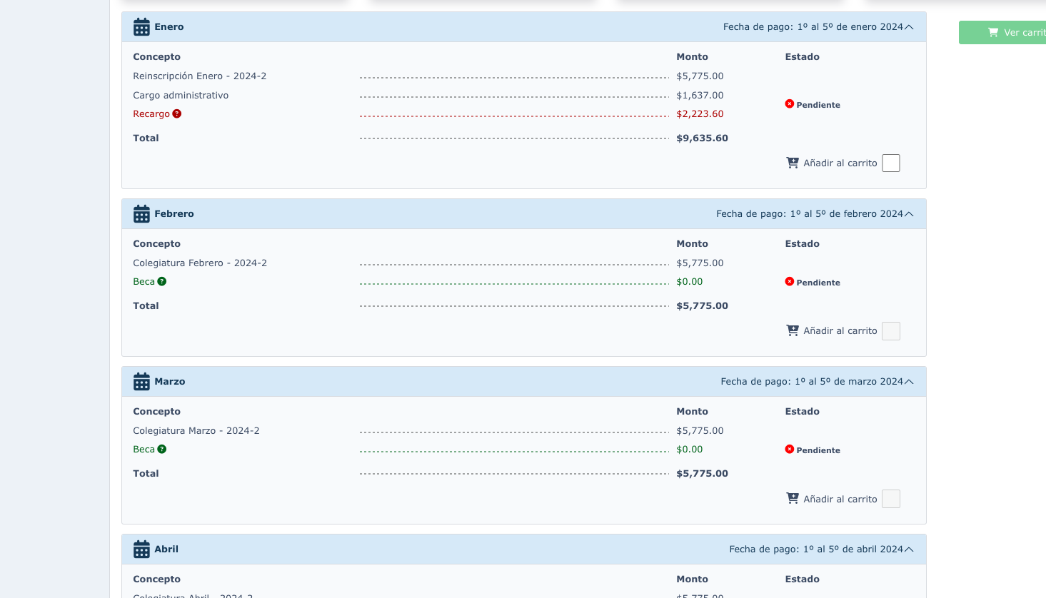Click the Marzo calendar icon

(x=141, y=382)
